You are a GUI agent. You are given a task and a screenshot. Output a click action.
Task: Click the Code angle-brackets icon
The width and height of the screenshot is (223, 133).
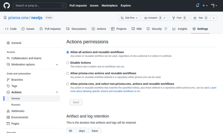[7, 29]
